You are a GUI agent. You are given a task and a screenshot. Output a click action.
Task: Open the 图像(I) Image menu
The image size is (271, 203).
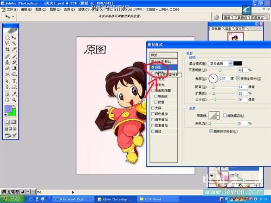coord(41,9)
